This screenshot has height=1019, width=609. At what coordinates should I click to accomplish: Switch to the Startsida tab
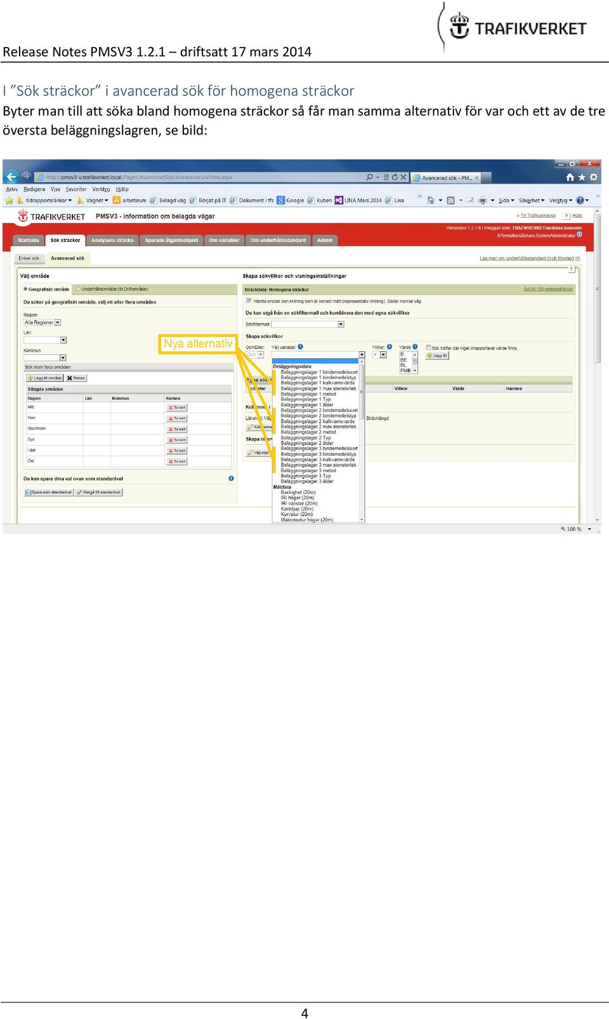29,241
